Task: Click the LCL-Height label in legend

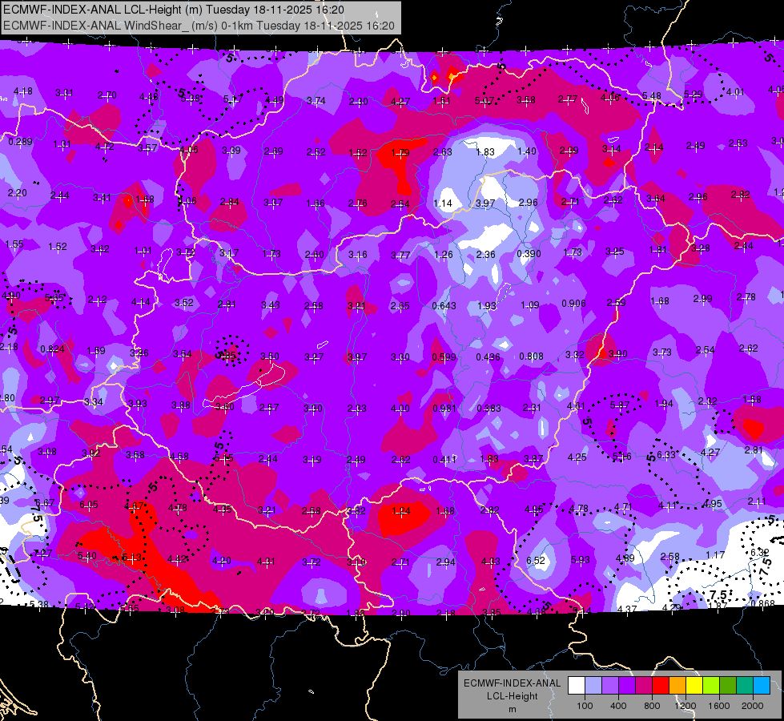Action: 512,696
